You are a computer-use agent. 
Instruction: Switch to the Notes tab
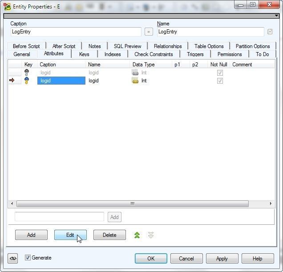(x=95, y=46)
